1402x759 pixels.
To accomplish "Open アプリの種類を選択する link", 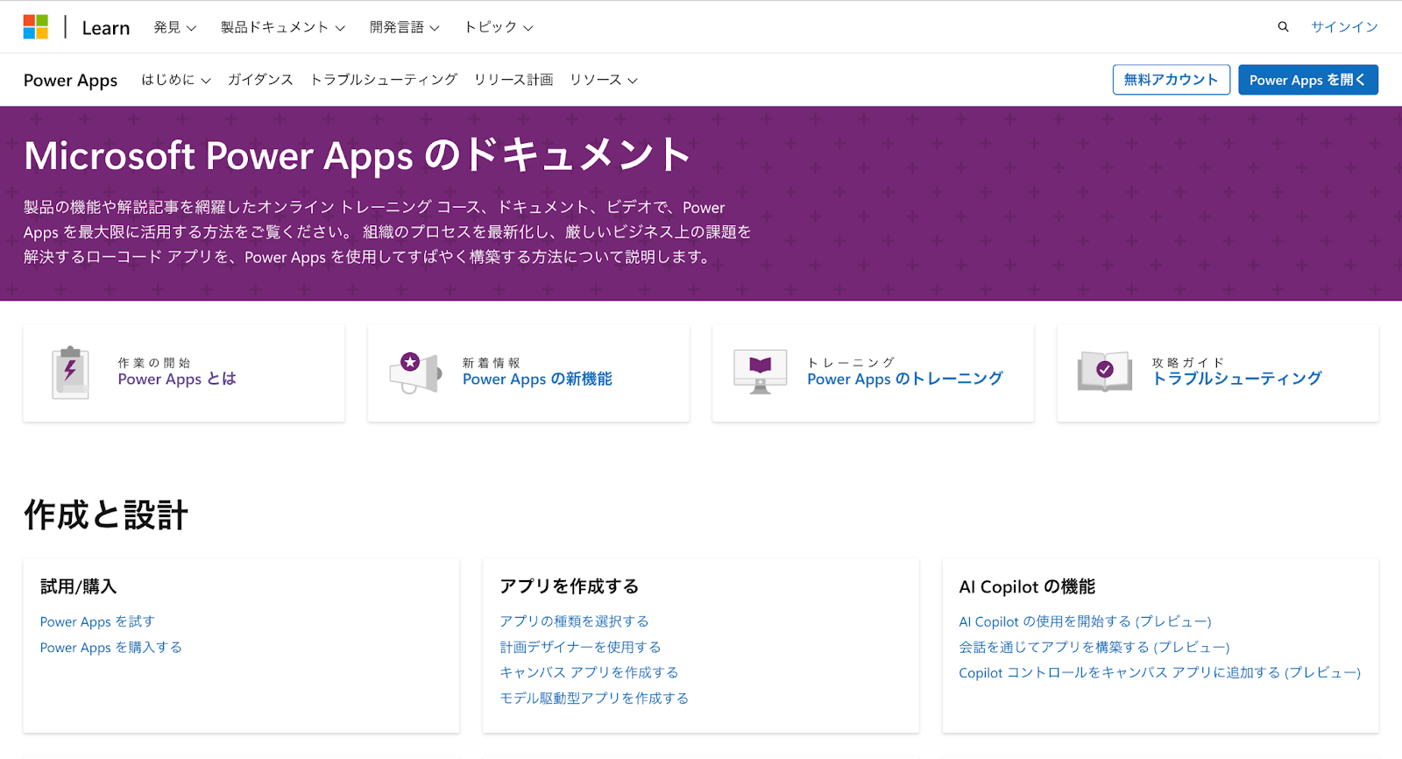I will click(574, 621).
